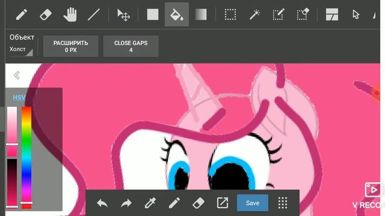This screenshot has height=216, width=385.
Task: Choose the Rectangular selection tool
Action: [230, 14]
